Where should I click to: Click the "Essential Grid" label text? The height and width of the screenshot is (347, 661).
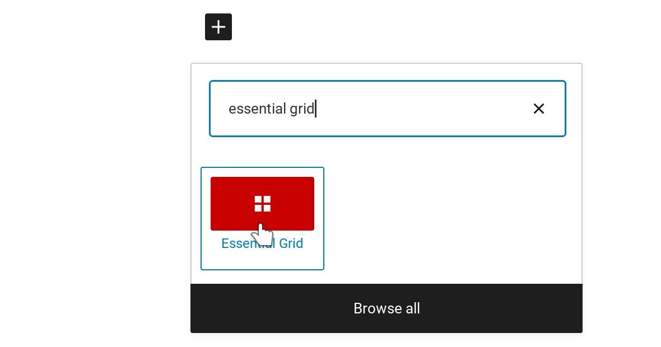(x=262, y=243)
